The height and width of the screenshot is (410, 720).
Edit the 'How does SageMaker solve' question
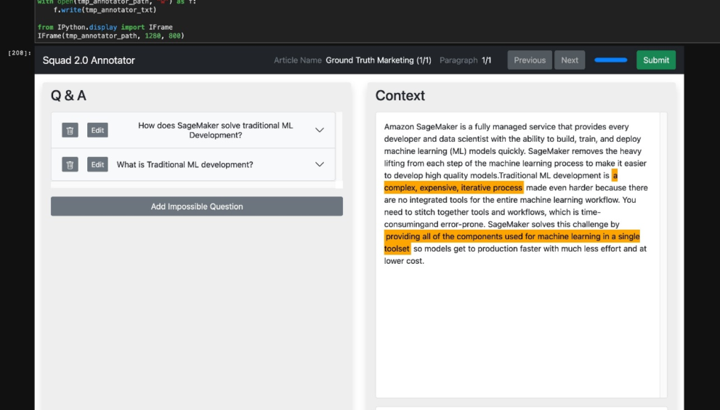coord(97,130)
